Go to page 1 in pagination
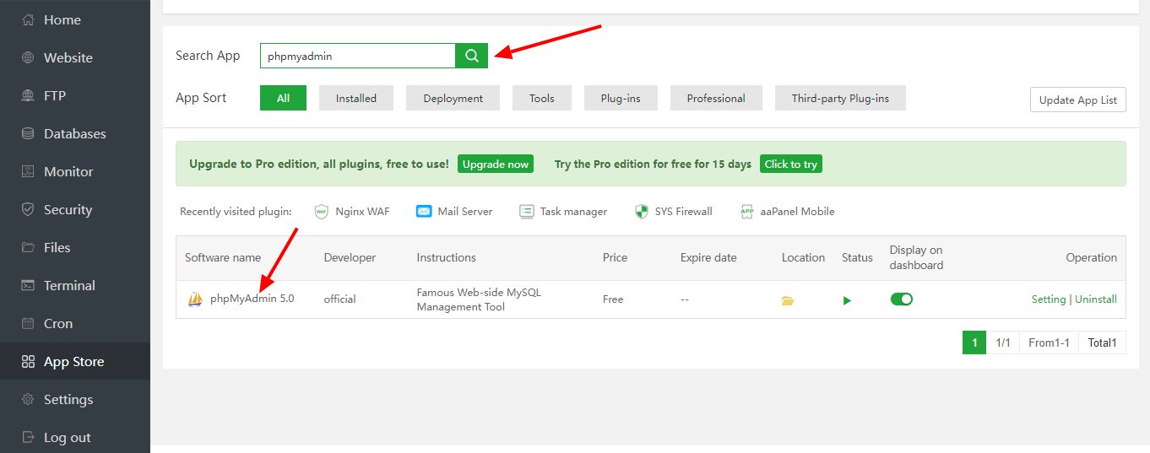This screenshot has width=1150, height=453. coord(974,342)
